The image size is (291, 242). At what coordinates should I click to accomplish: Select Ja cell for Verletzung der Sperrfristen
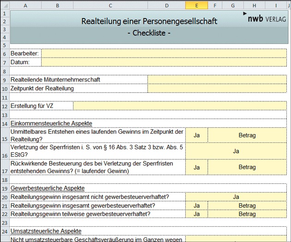coord(236,151)
